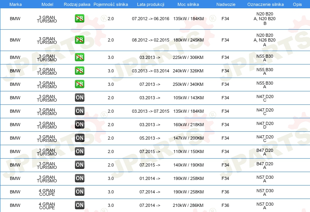Click diesel ON icon in 147kW / 200KM row

[x=79, y=138]
